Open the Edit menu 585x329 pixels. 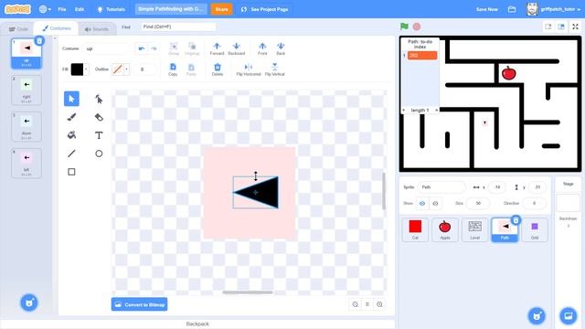pyautogui.click(x=80, y=9)
